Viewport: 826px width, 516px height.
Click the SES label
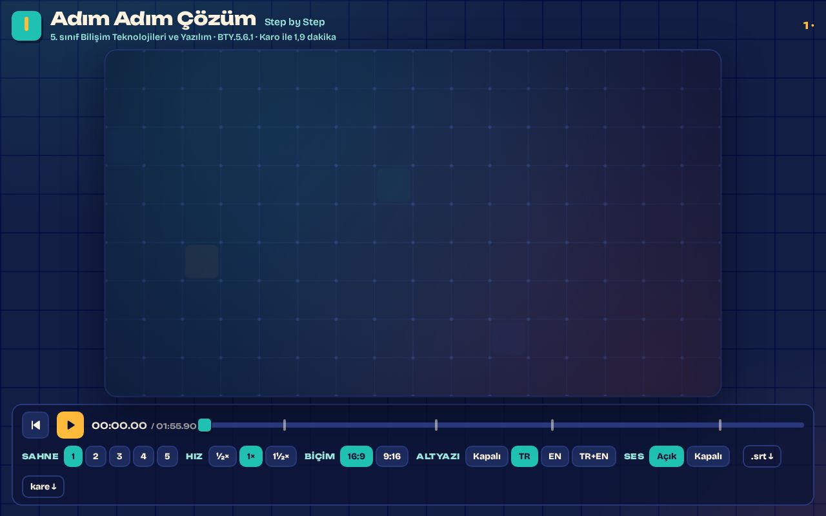pos(634,456)
